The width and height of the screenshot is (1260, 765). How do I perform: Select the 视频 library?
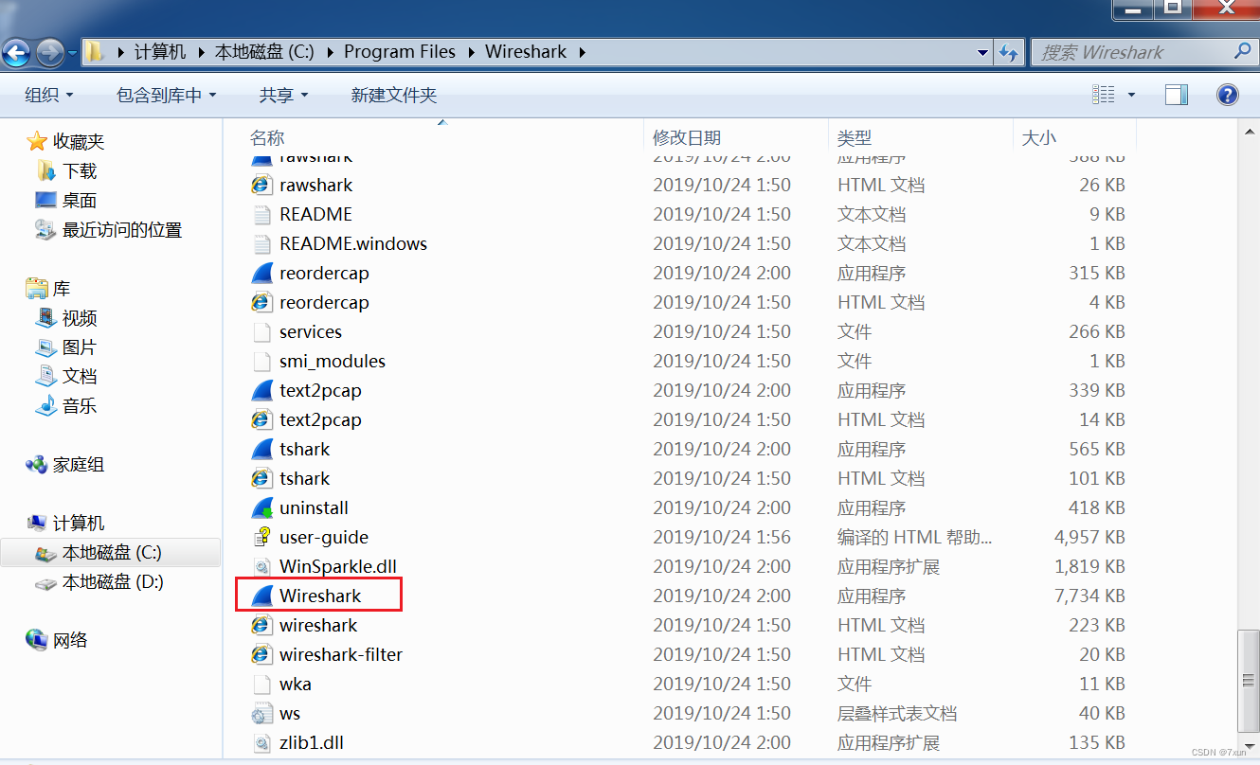[80, 318]
